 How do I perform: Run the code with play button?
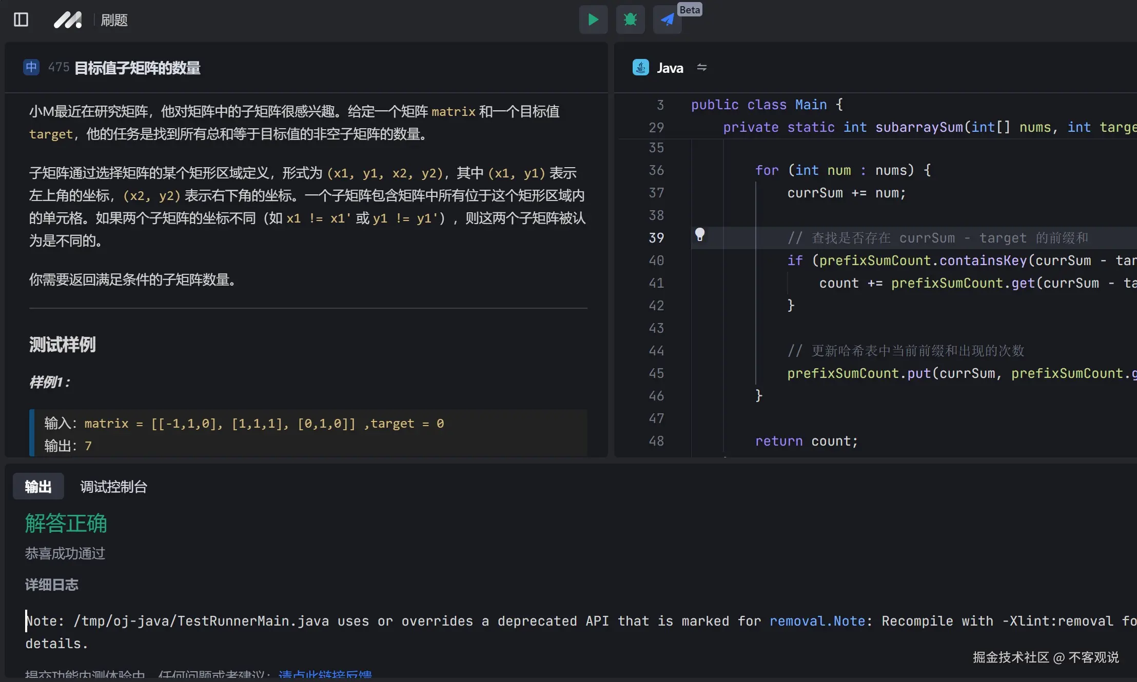tap(593, 20)
